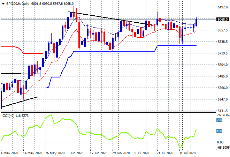Click the 5719.5 price axis label

223,53
